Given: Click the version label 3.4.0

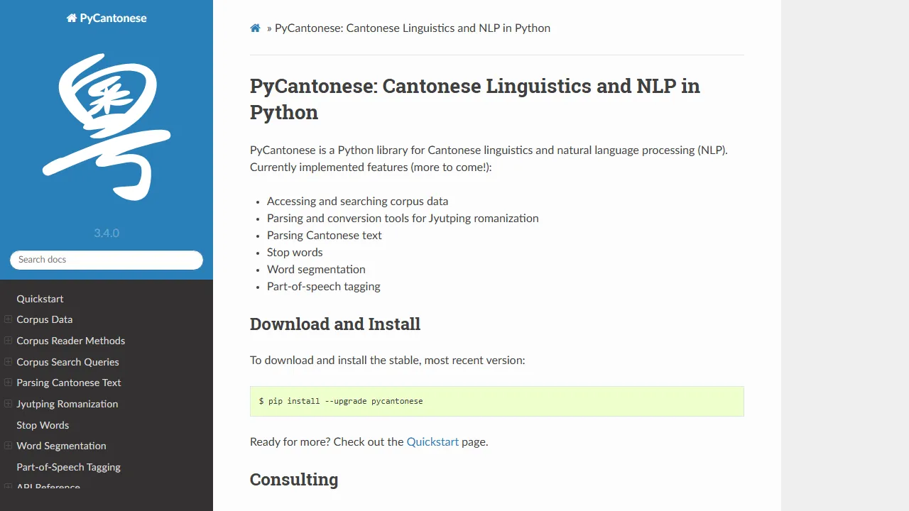Looking at the screenshot, I should (x=107, y=233).
